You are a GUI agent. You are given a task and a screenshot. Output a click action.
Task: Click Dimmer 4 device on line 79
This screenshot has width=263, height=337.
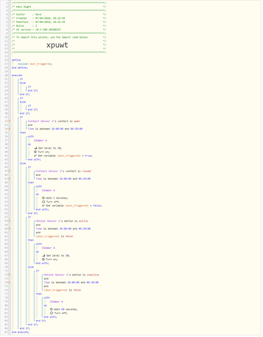(x=57, y=302)
